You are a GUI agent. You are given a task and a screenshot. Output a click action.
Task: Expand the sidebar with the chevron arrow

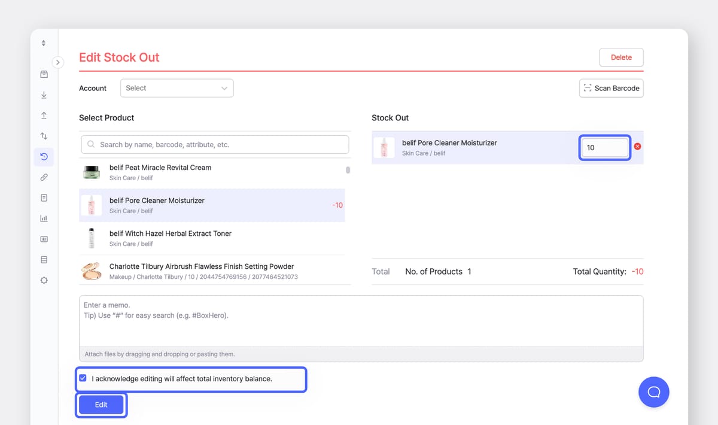click(x=58, y=62)
